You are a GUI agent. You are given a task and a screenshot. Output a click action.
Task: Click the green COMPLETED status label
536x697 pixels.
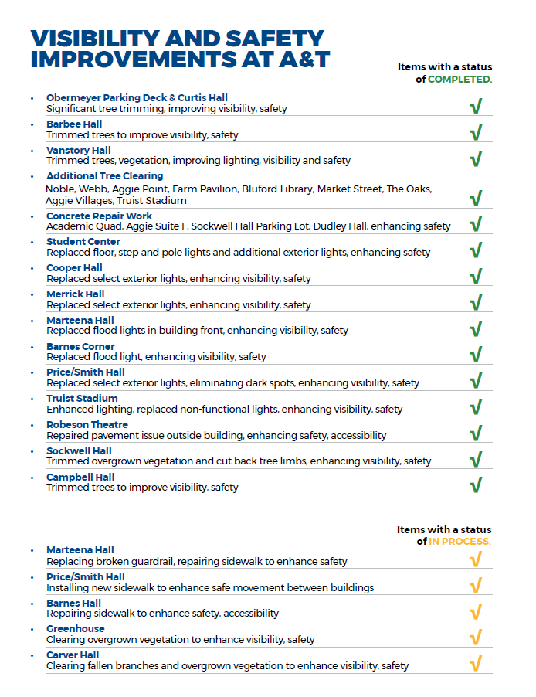460,80
